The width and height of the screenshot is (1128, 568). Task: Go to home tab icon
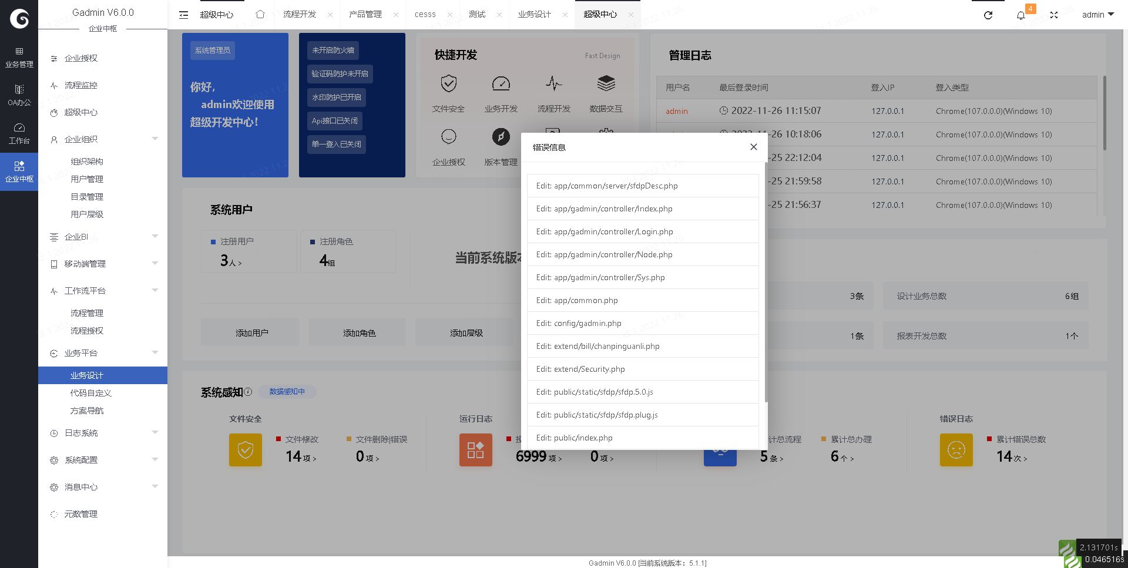click(x=260, y=14)
